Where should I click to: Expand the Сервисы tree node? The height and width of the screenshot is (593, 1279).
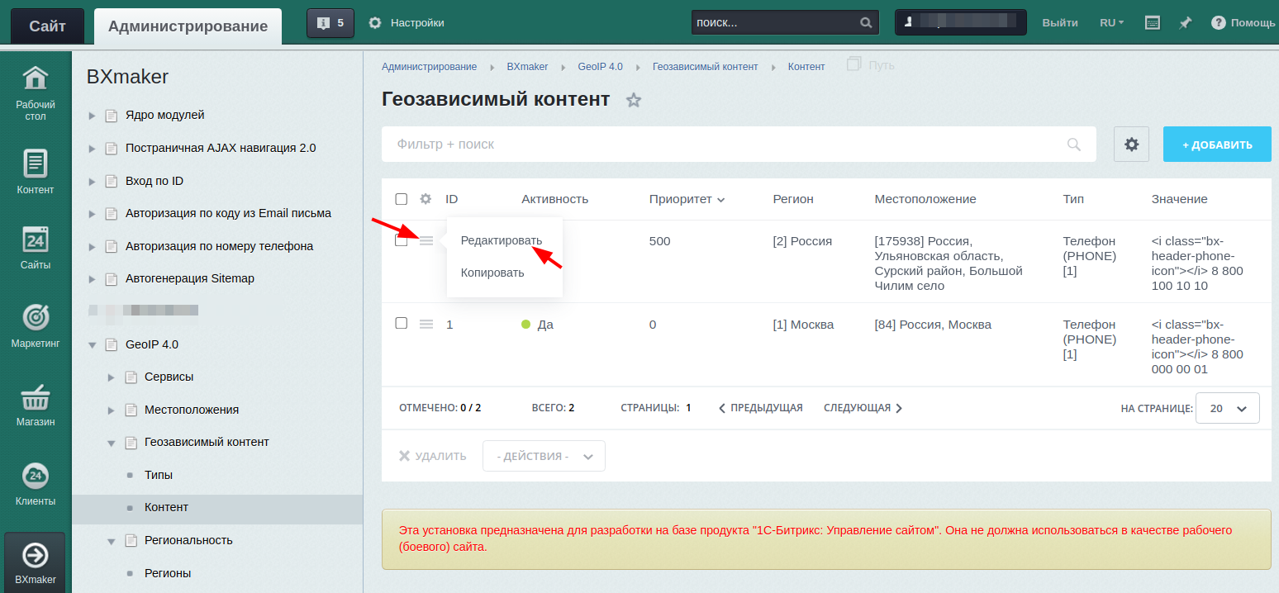tap(112, 377)
